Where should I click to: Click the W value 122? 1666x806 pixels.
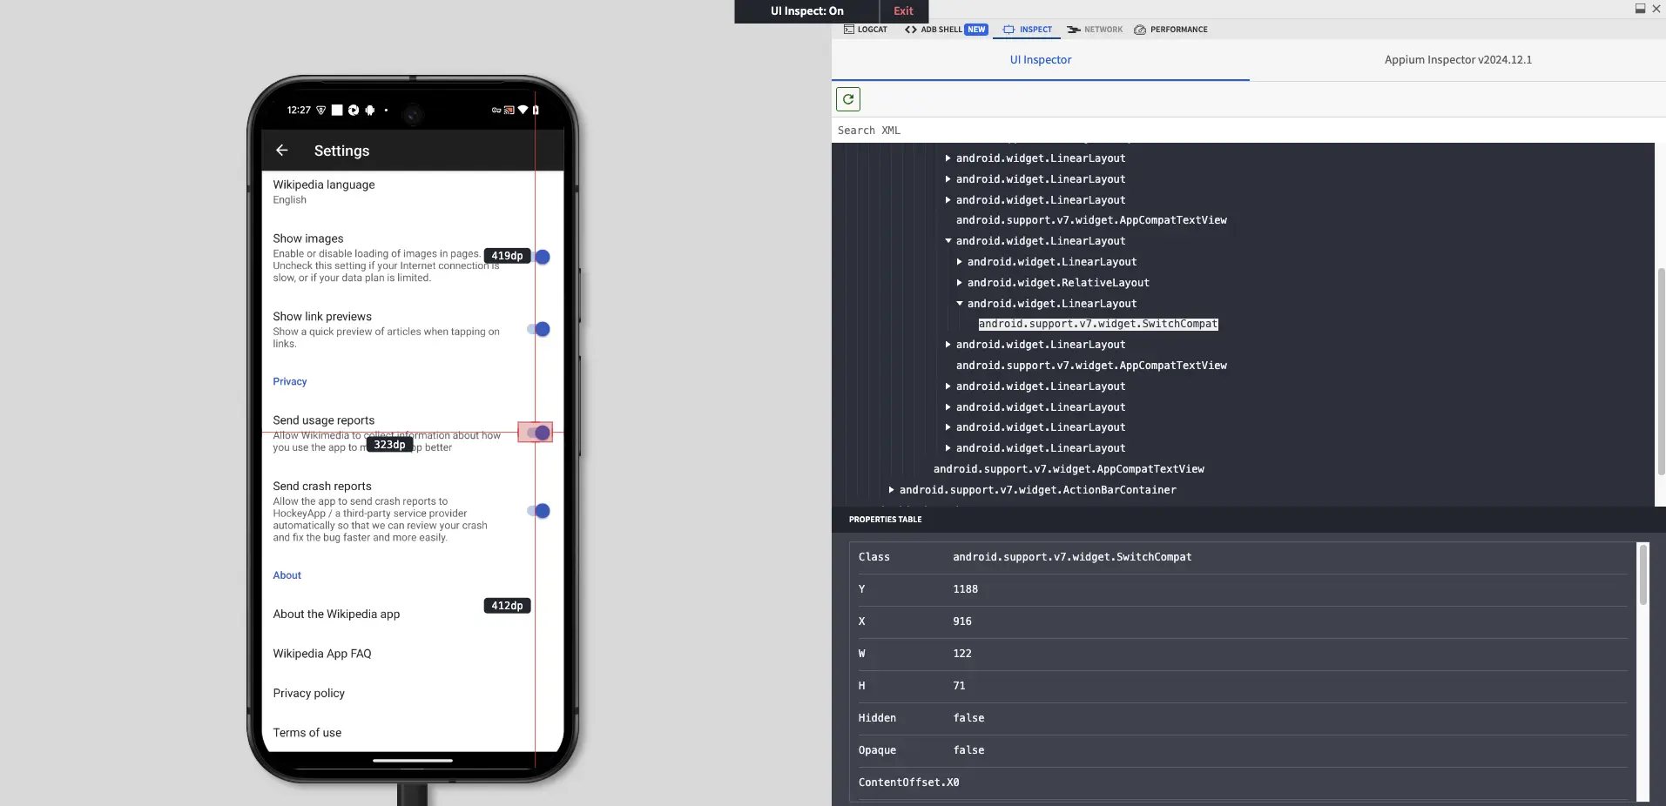click(961, 654)
